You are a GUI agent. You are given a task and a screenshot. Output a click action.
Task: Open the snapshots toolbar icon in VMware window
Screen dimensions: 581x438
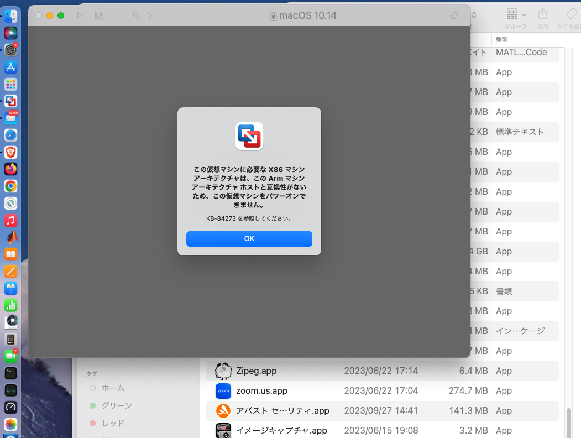(x=98, y=15)
